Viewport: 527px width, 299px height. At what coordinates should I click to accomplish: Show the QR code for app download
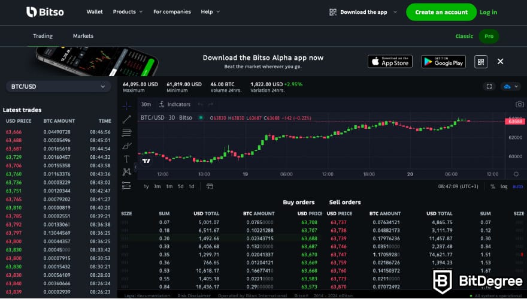point(481,62)
